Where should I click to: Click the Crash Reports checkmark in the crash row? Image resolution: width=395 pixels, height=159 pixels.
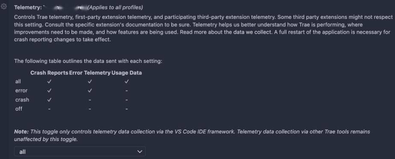tap(50, 100)
